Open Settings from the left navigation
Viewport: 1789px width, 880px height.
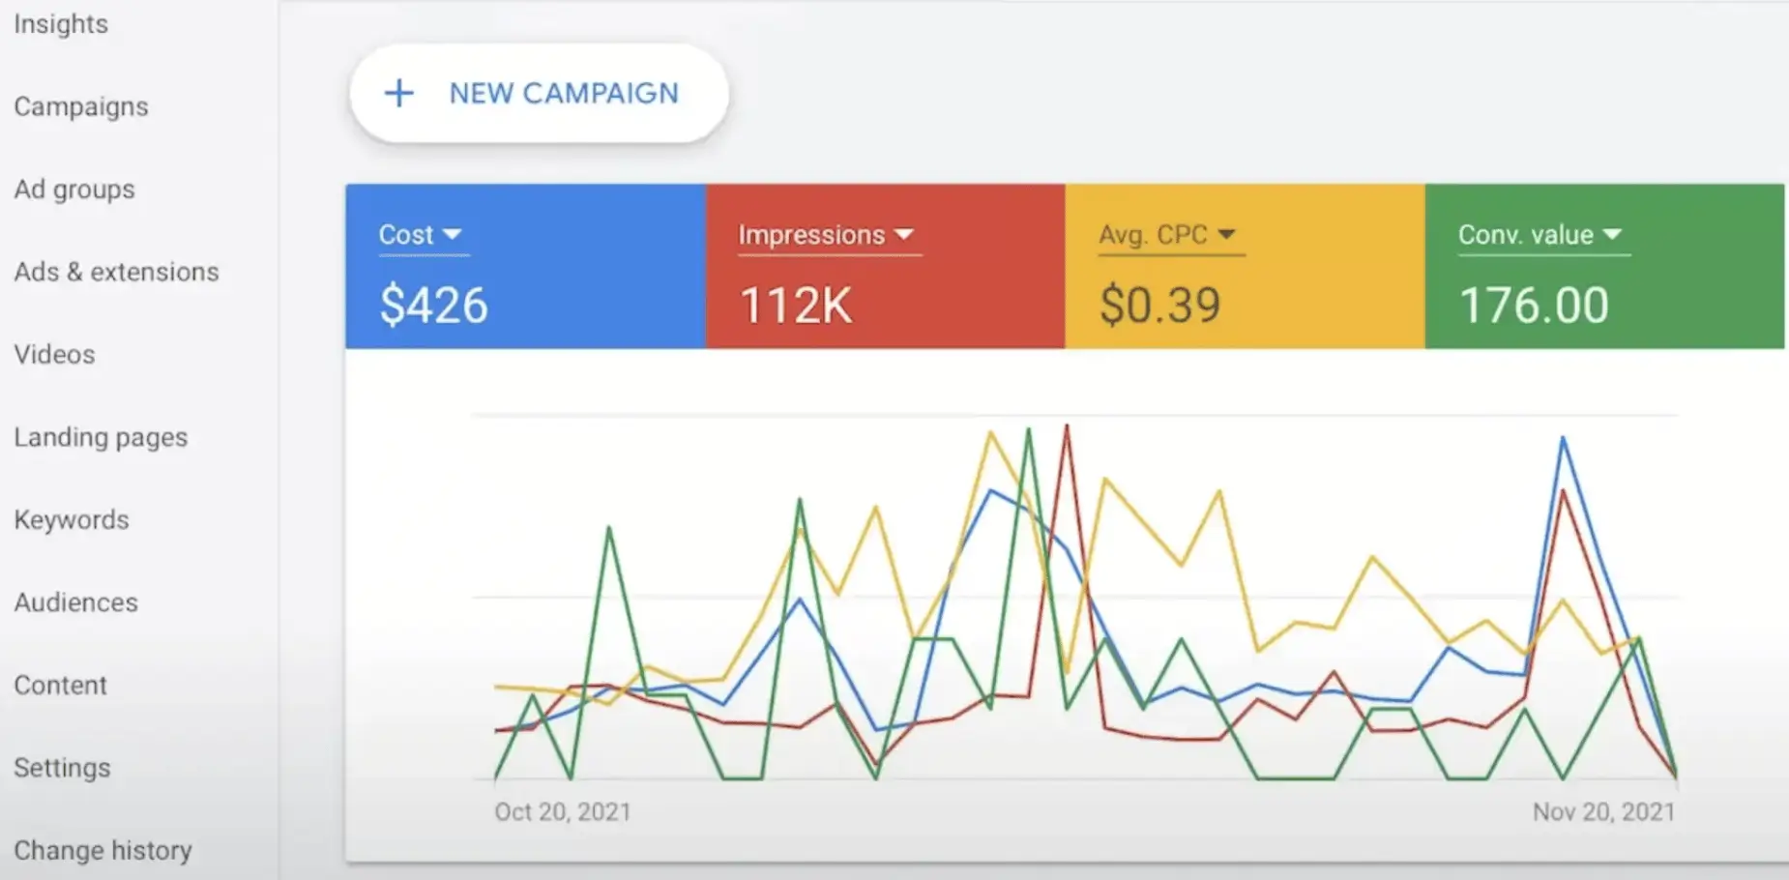(62, 768)
